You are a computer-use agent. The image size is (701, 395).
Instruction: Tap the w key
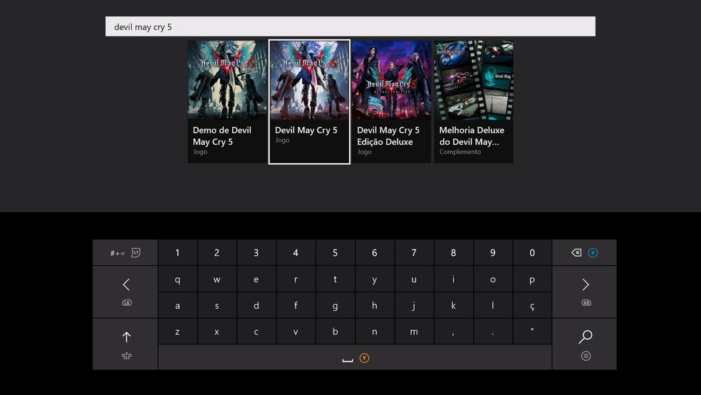[217, 279]
